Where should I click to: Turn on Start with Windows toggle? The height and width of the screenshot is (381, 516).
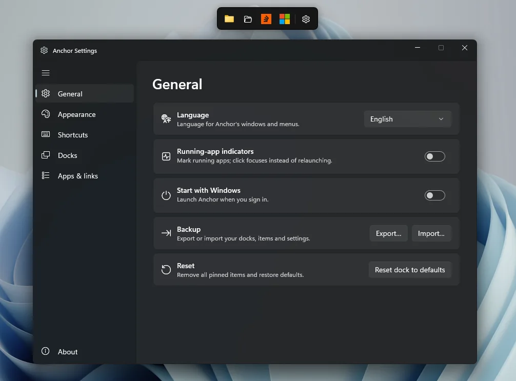coord(435,195)
